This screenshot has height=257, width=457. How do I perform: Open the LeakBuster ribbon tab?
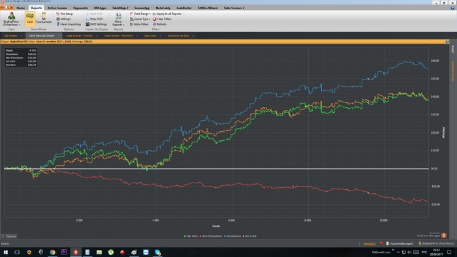point(184,8)
